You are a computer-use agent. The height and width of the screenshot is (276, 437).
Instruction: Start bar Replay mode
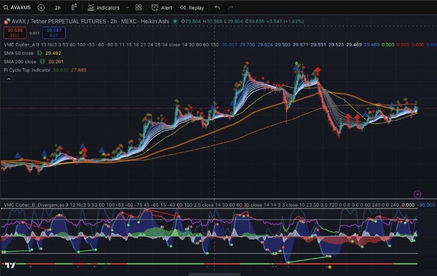[x=192, y=8]
